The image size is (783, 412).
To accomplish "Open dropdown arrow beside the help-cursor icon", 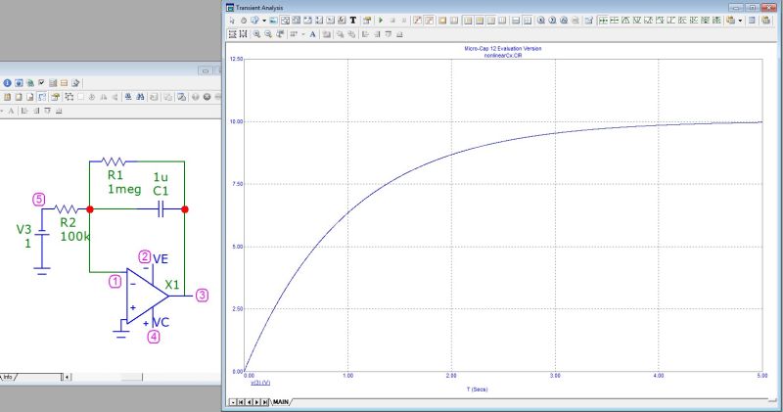I will tap(264, 21).
